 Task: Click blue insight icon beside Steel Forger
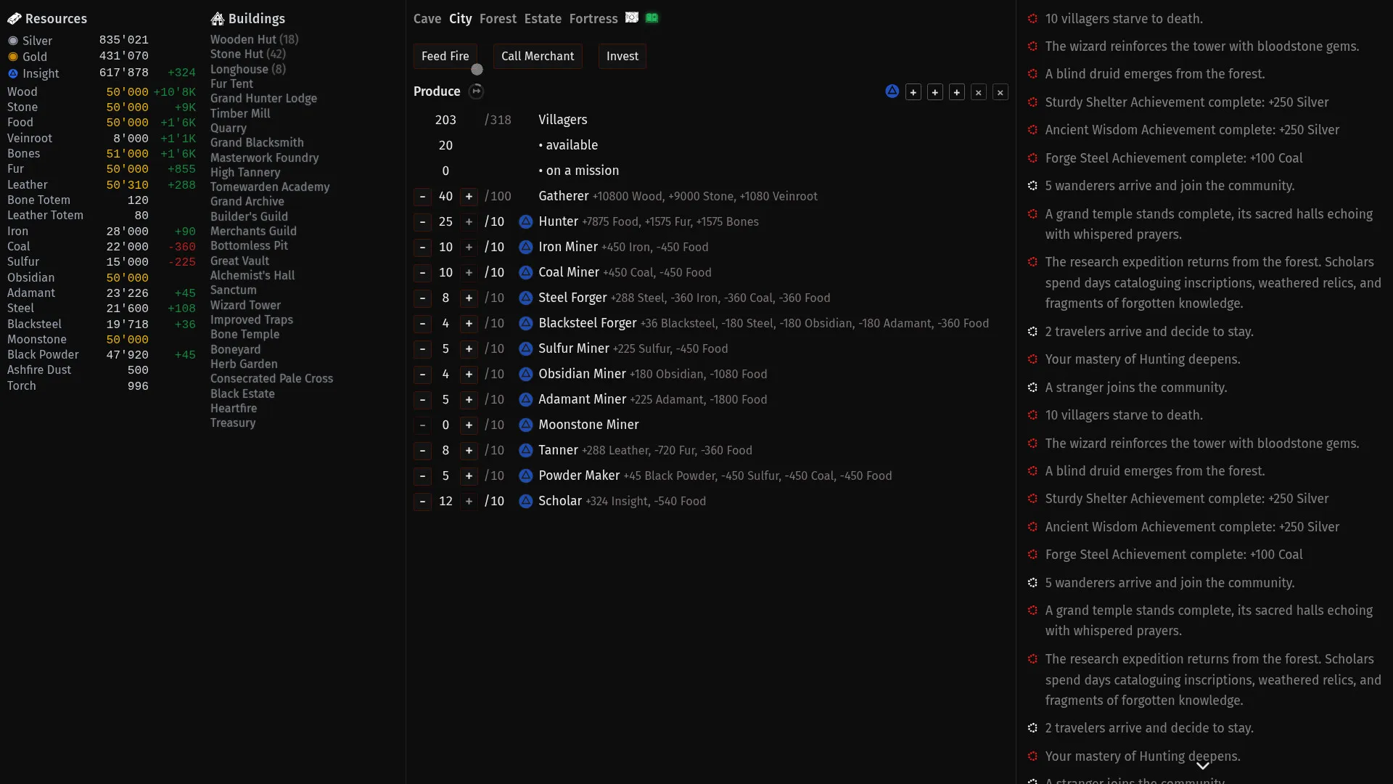526,298
